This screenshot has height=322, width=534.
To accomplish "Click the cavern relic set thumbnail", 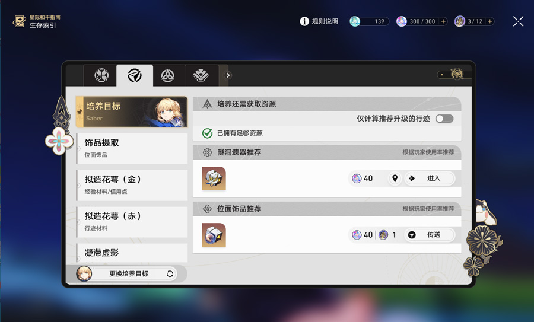I will (214, 178).
